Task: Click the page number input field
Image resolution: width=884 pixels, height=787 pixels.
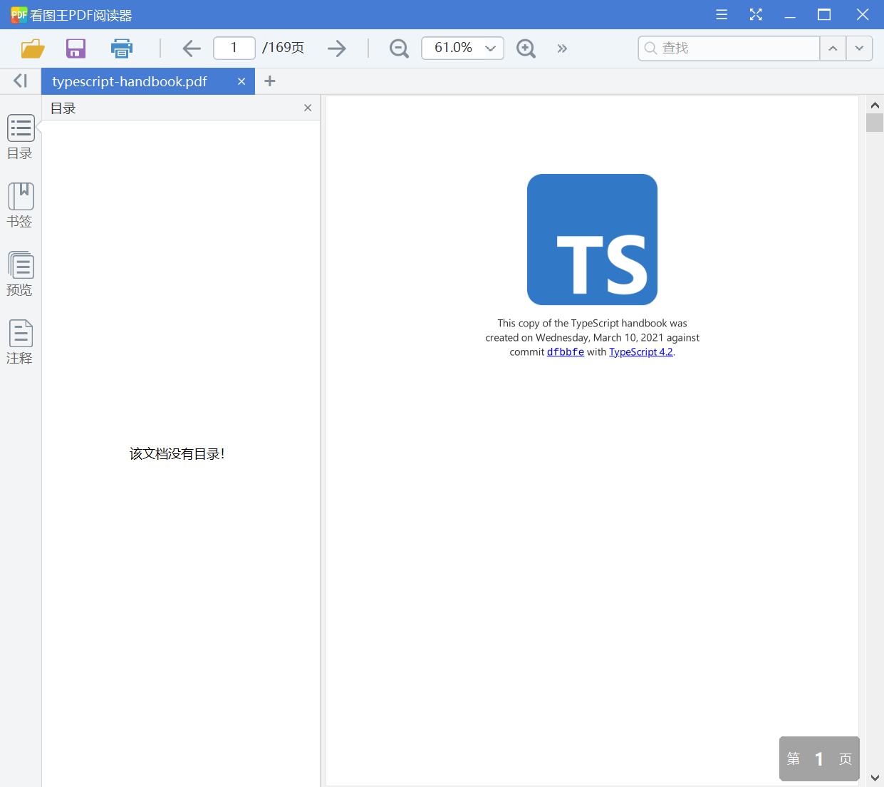Action: 234,48
